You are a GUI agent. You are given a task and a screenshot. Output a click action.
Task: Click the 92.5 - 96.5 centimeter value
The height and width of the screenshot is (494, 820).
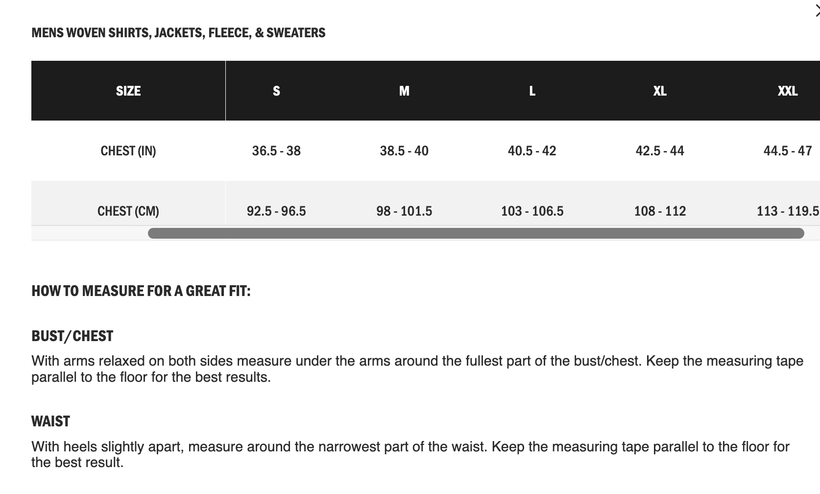[276, 211]
